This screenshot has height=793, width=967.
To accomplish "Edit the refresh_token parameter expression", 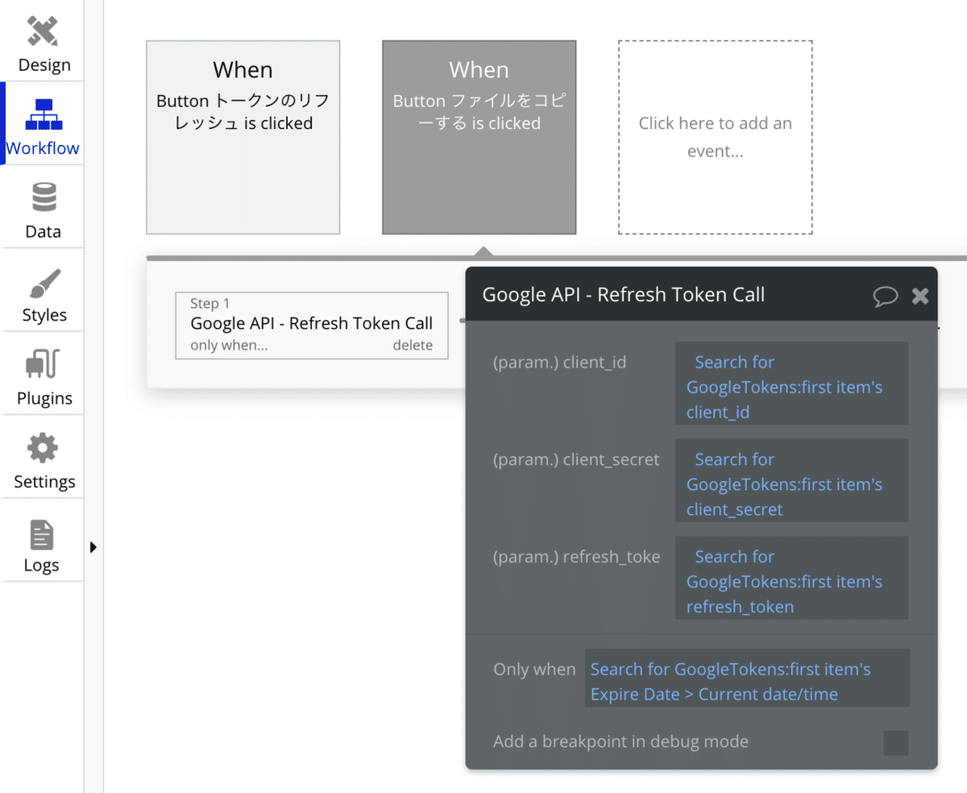I will [791, 581].
